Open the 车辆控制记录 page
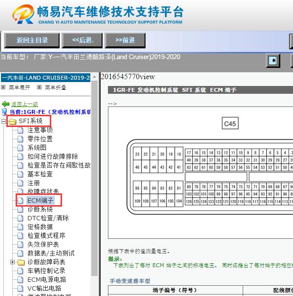Image resolution: width=293 pixels, height=296 pixels. tap(46, 271)
